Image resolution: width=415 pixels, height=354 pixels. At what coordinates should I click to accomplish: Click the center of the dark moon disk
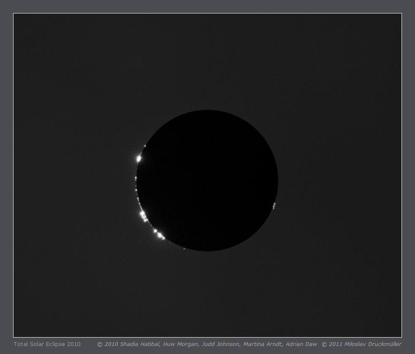(207, 180)
